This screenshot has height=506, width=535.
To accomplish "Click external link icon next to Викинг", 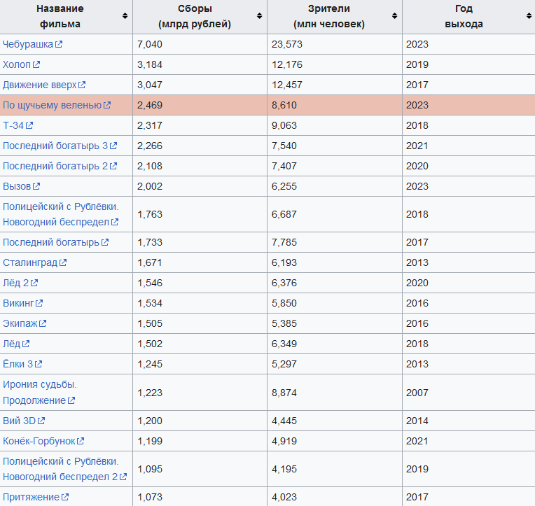I will [x=39, y=303].
